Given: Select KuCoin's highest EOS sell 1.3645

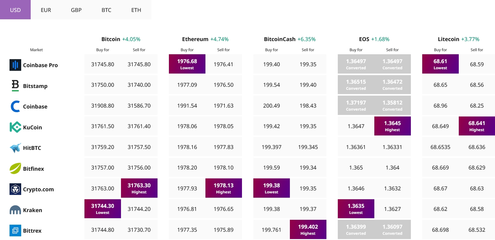Looking at the screenshot, I should point(392,126).
